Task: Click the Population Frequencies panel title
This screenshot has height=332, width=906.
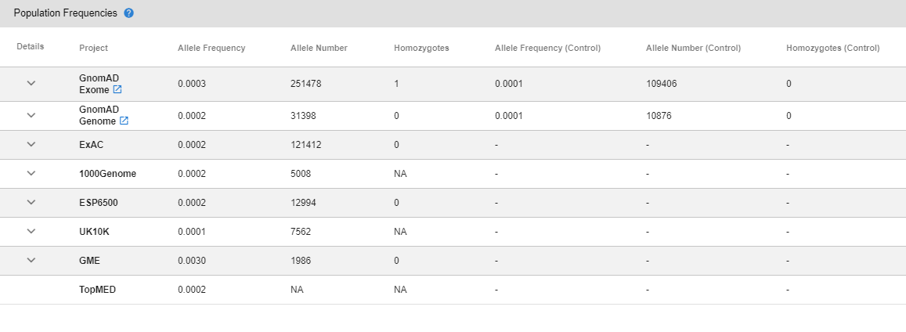Action: pyautogui.click(x=66, y=13)
